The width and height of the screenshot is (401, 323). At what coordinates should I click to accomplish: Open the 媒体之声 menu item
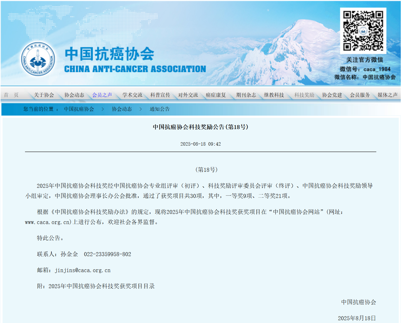point(388,95)
